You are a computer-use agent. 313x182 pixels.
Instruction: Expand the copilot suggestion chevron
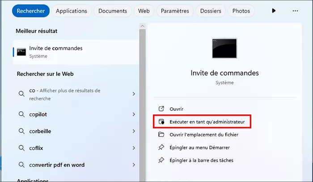134,114
